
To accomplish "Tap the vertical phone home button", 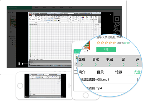I will (85, 95).
